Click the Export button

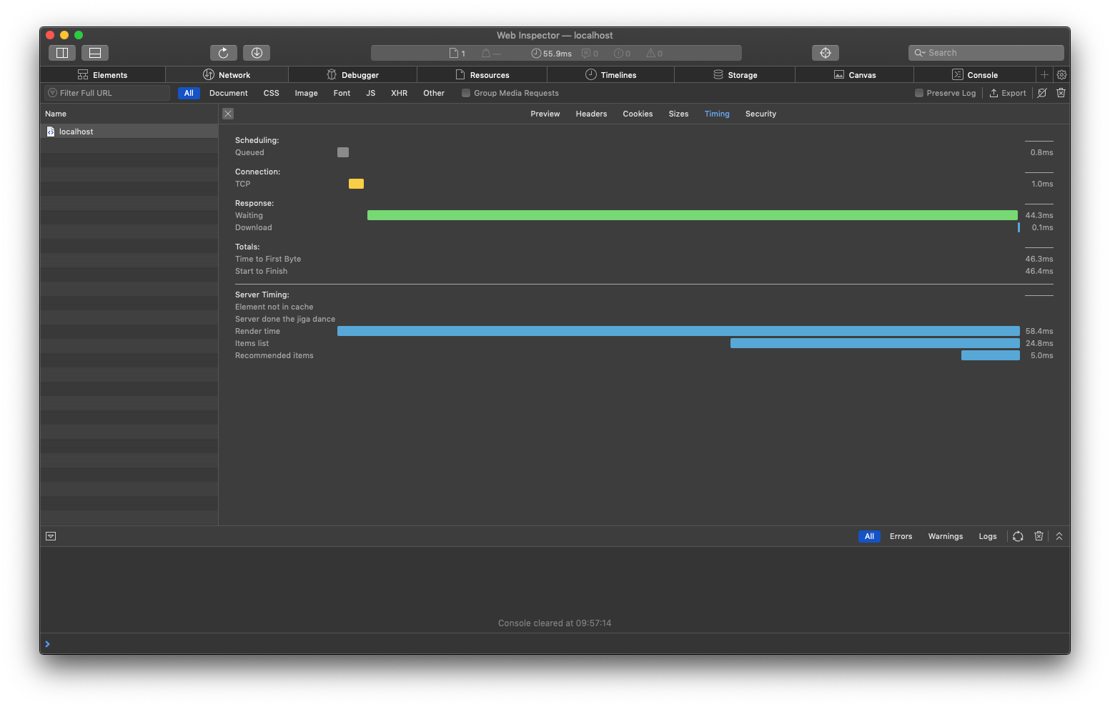pyautogui.click(x=1008, y=92)
